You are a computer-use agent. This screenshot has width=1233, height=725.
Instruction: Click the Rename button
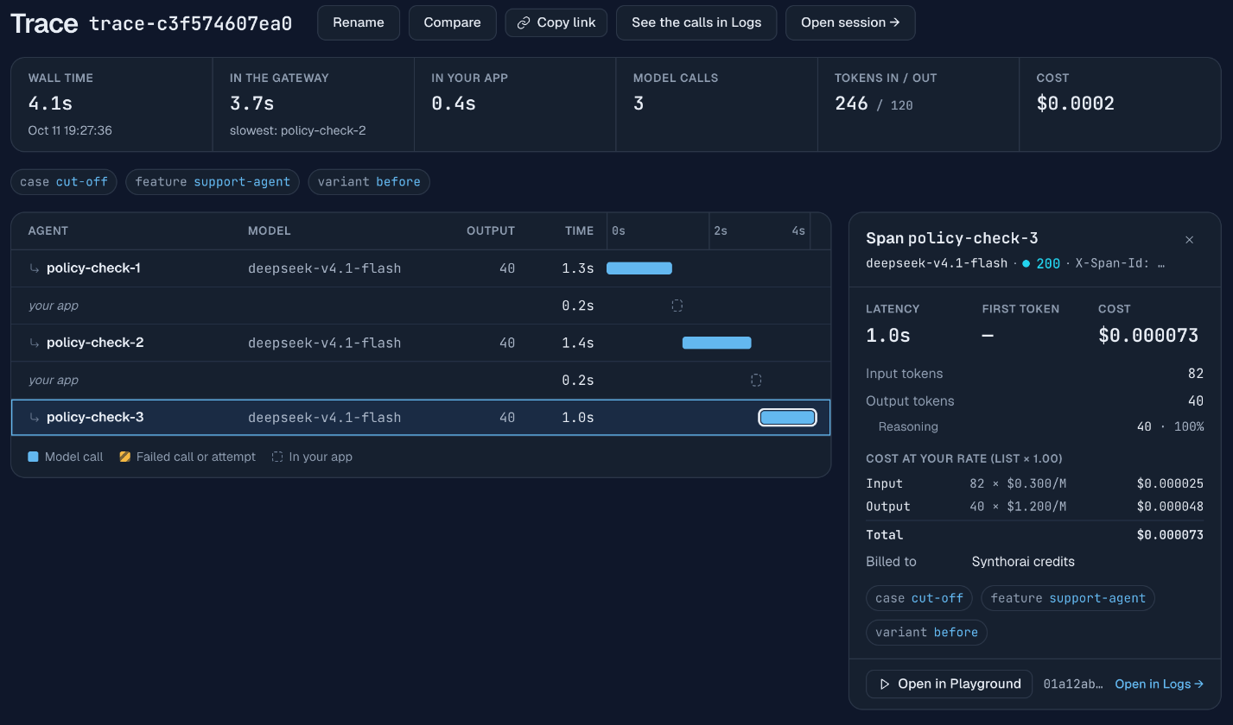coord(359,22)
